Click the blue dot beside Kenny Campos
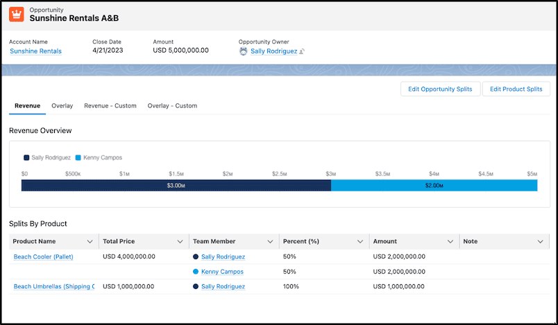The image size is (558, 325). click(x=196, y=272)
